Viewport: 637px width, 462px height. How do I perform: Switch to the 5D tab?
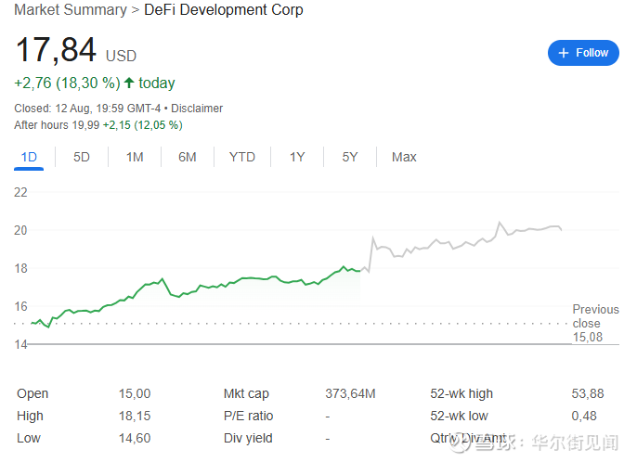pyautogui.click(x=82, y=157)
